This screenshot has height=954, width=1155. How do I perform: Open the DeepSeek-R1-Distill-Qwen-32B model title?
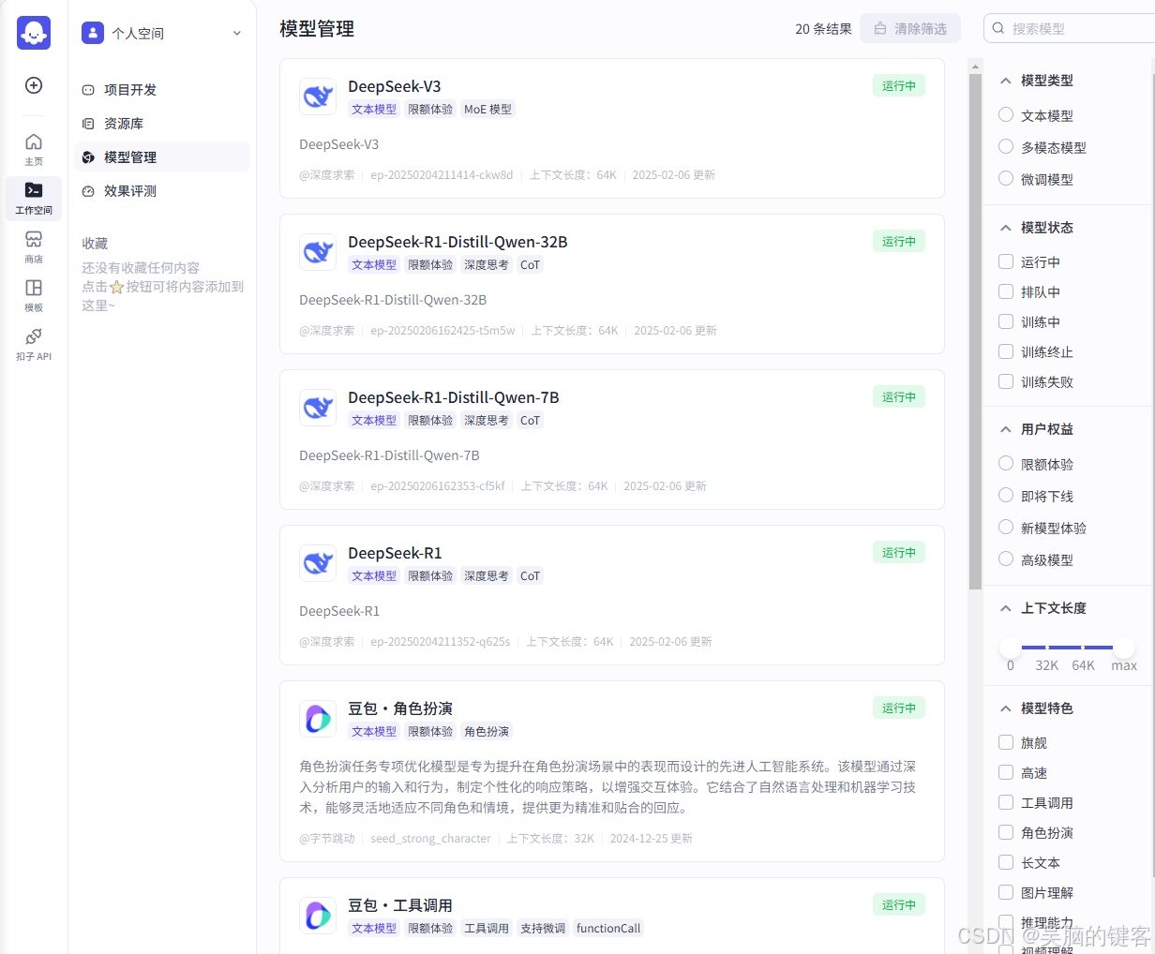click(457, 242)
